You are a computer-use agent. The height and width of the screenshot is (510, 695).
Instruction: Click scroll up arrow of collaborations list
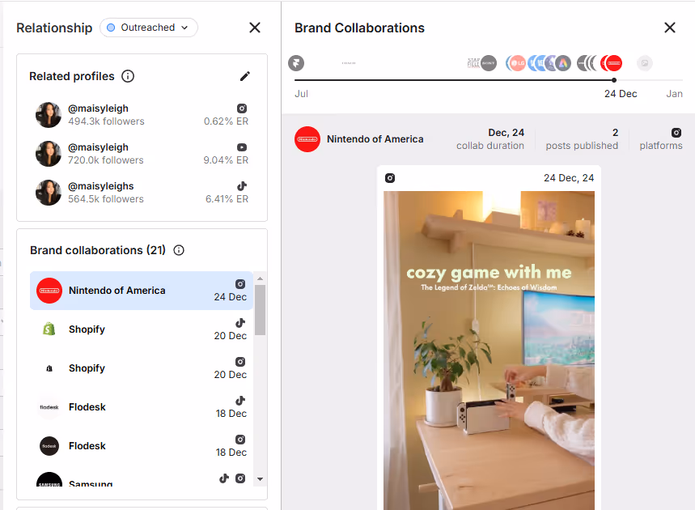tap(261, 278)
